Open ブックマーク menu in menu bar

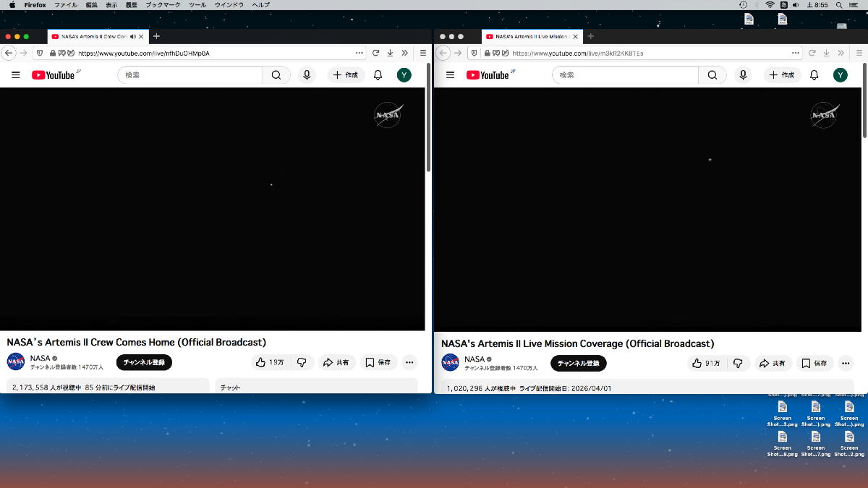pos(163,5)
